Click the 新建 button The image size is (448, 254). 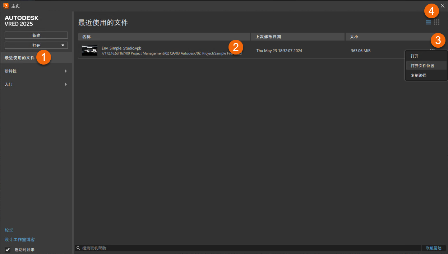point(36,35)
